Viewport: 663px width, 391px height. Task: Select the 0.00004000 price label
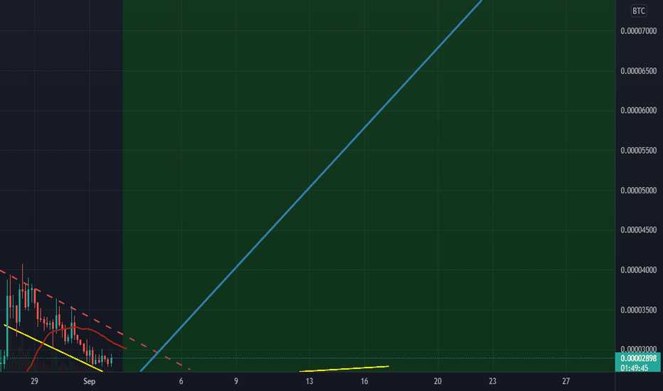[639, 269]
